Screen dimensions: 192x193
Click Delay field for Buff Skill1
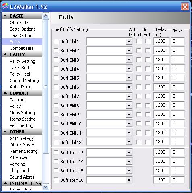point(161,41)
